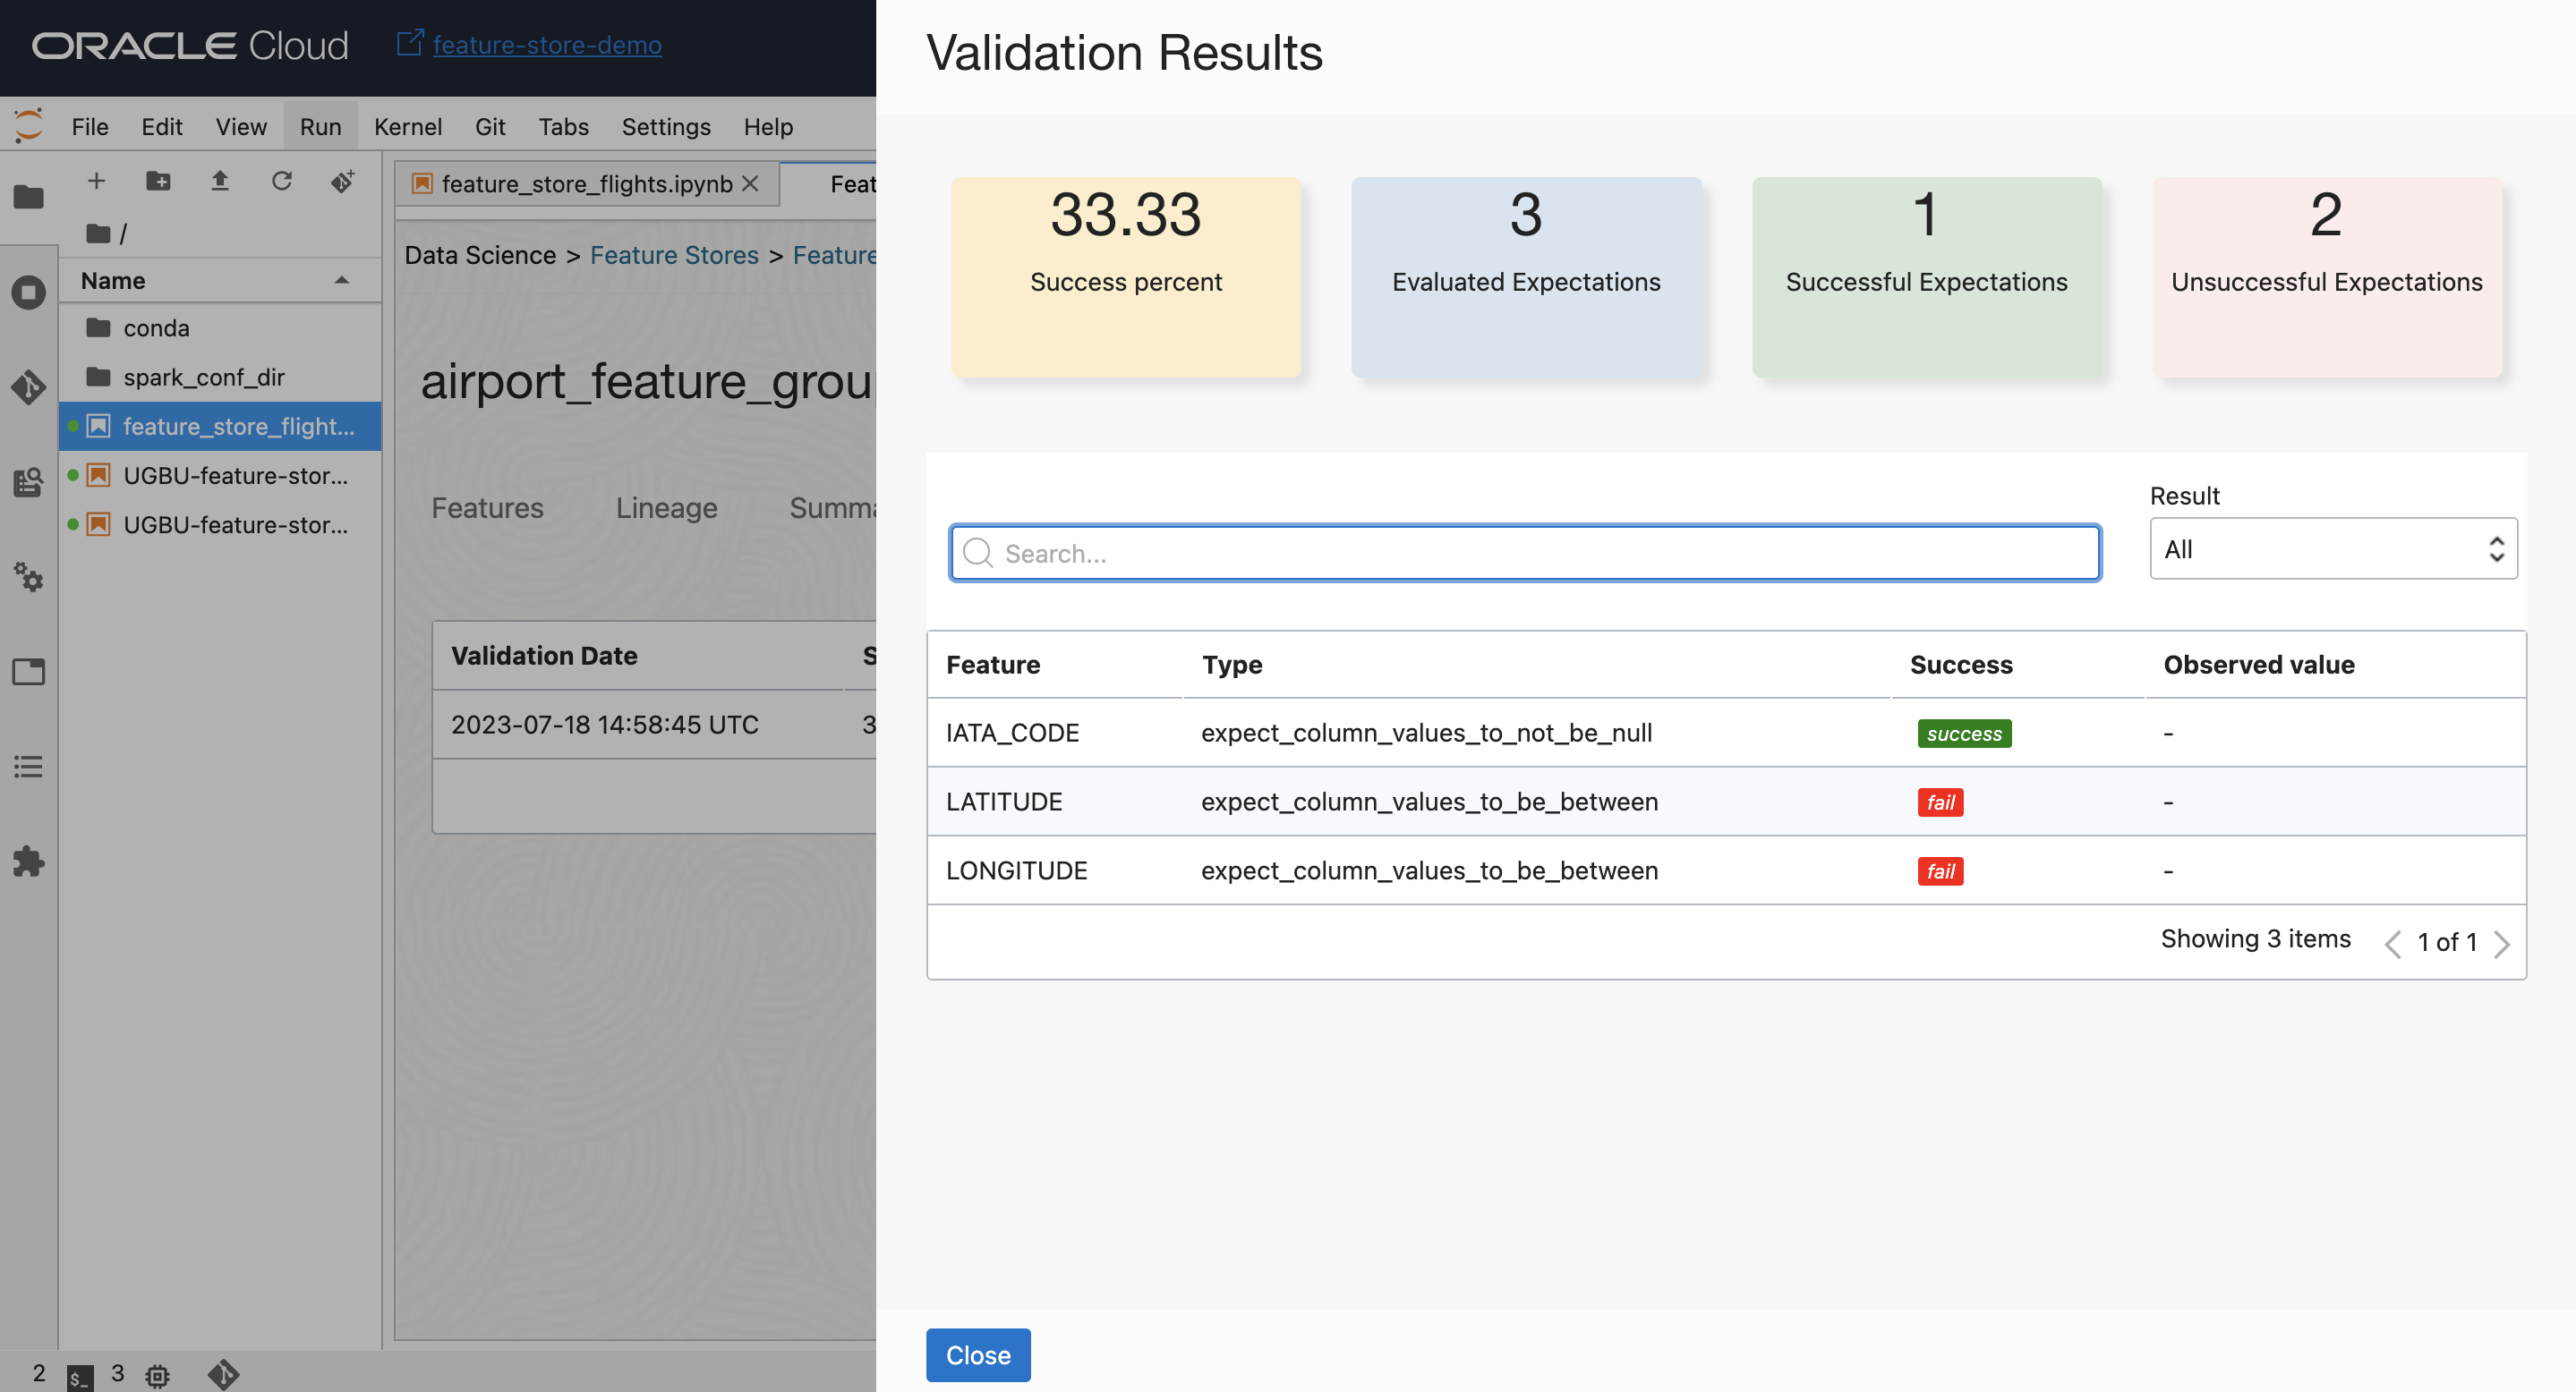The image size is (2576, 1392).
Task: Click the terminal icon in status bar
Action: 80,1377
